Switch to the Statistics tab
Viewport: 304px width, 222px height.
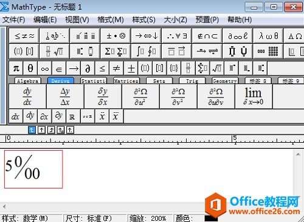point(94,81)
